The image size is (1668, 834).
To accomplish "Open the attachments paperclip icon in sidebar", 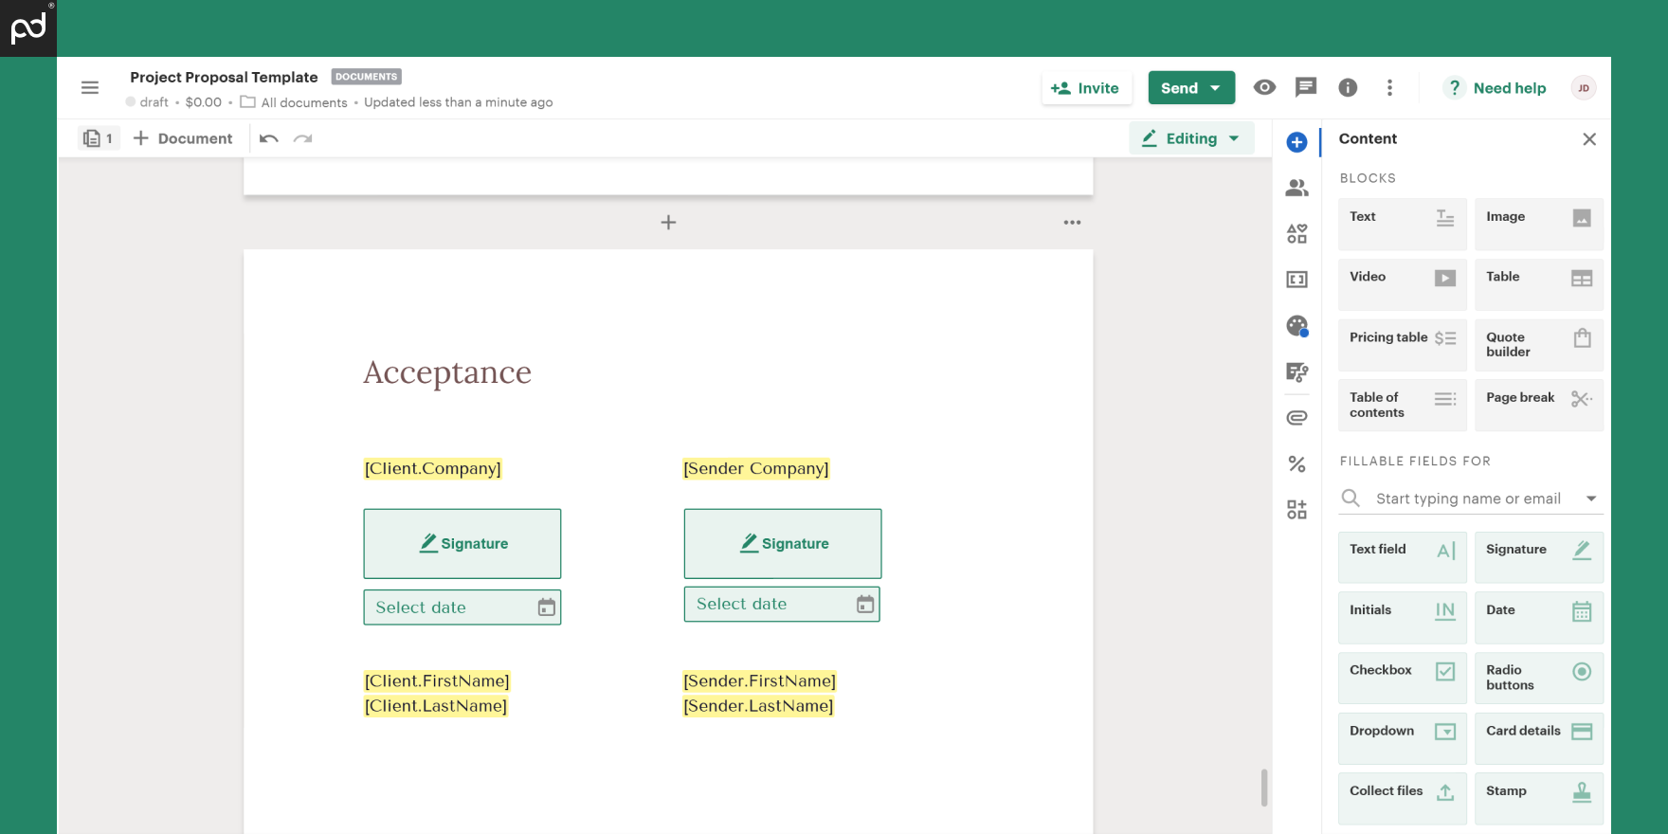I will 1296,418.
